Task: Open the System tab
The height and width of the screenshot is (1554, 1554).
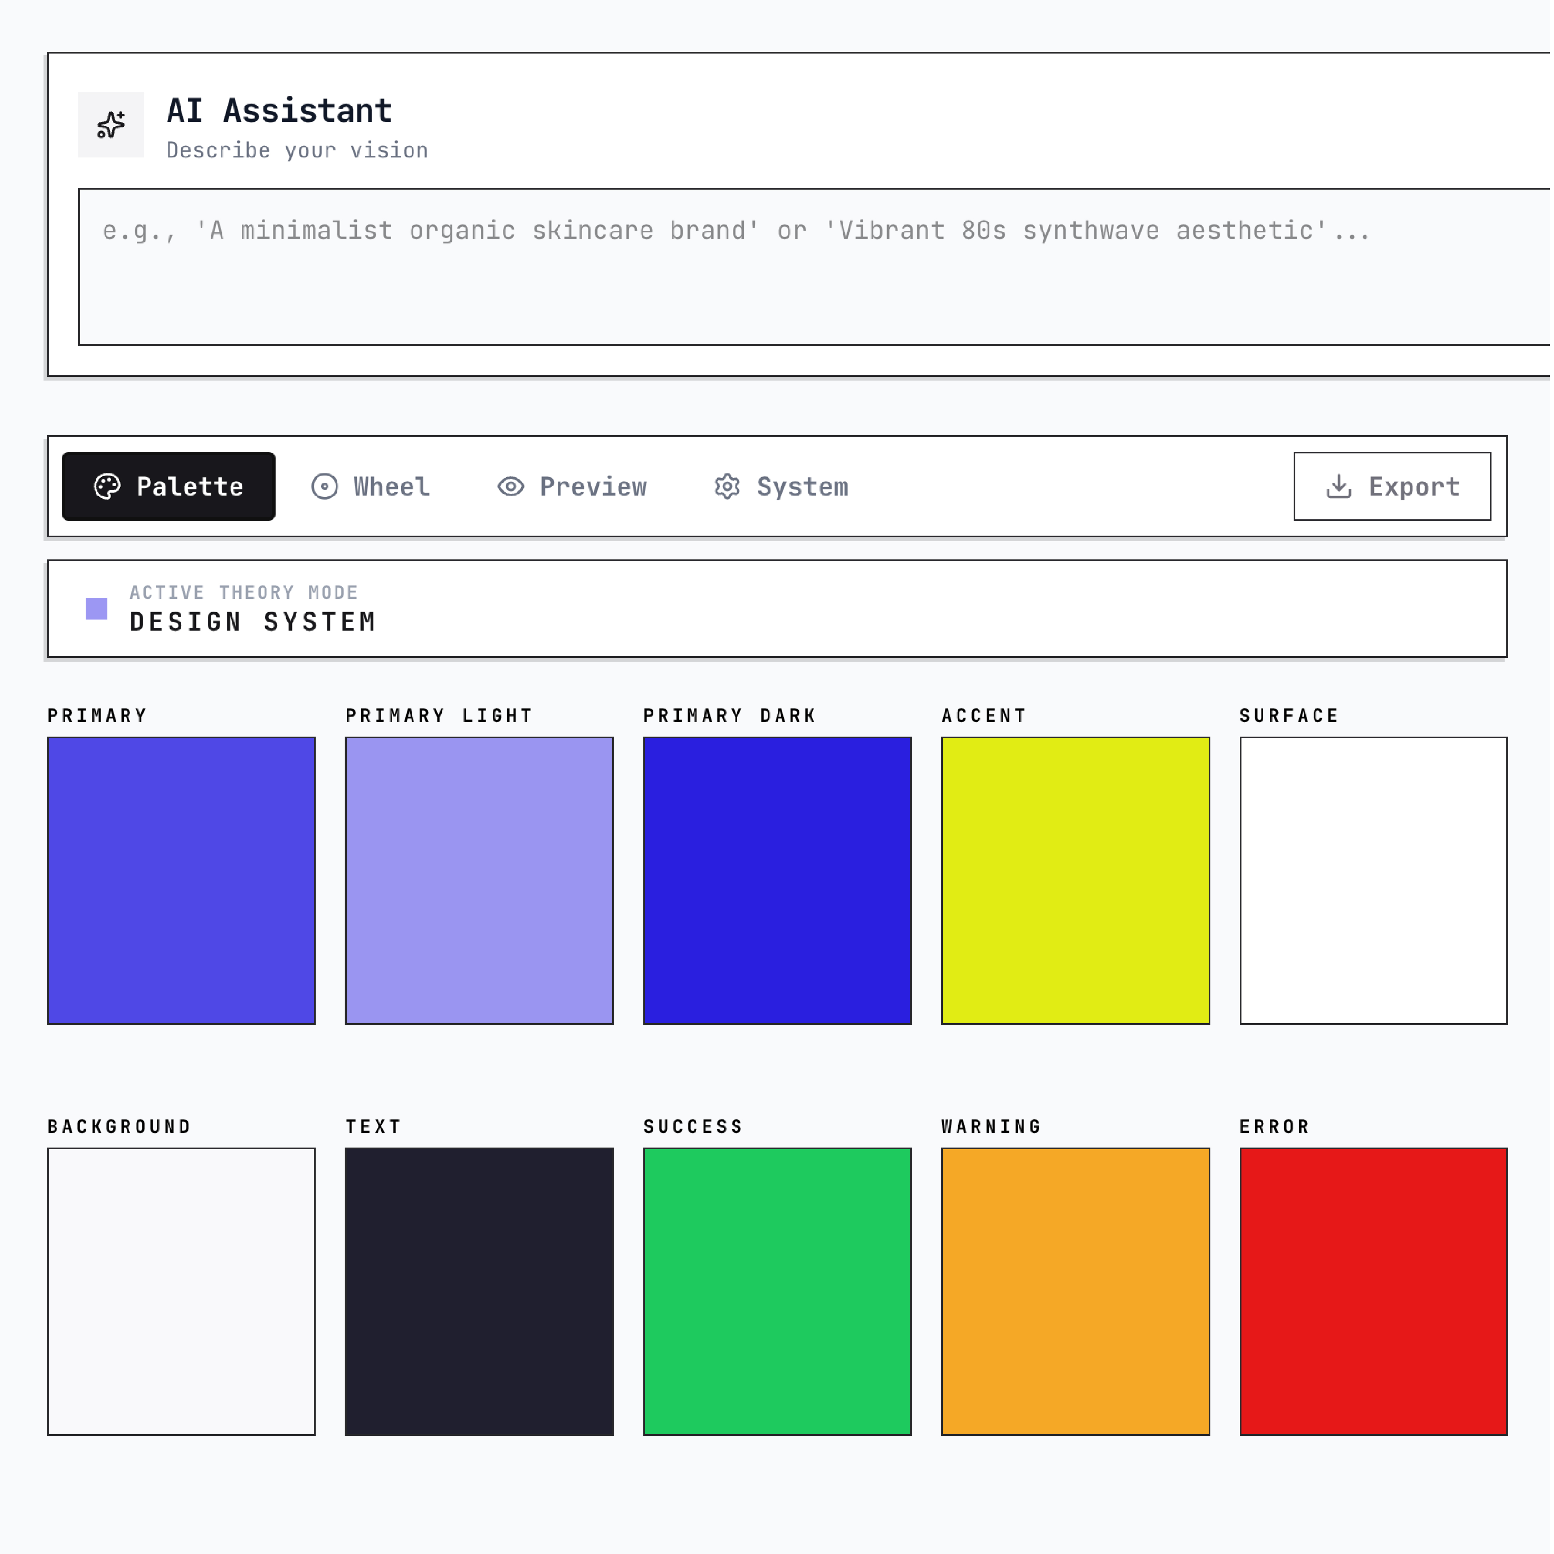Action: (782, 487)
